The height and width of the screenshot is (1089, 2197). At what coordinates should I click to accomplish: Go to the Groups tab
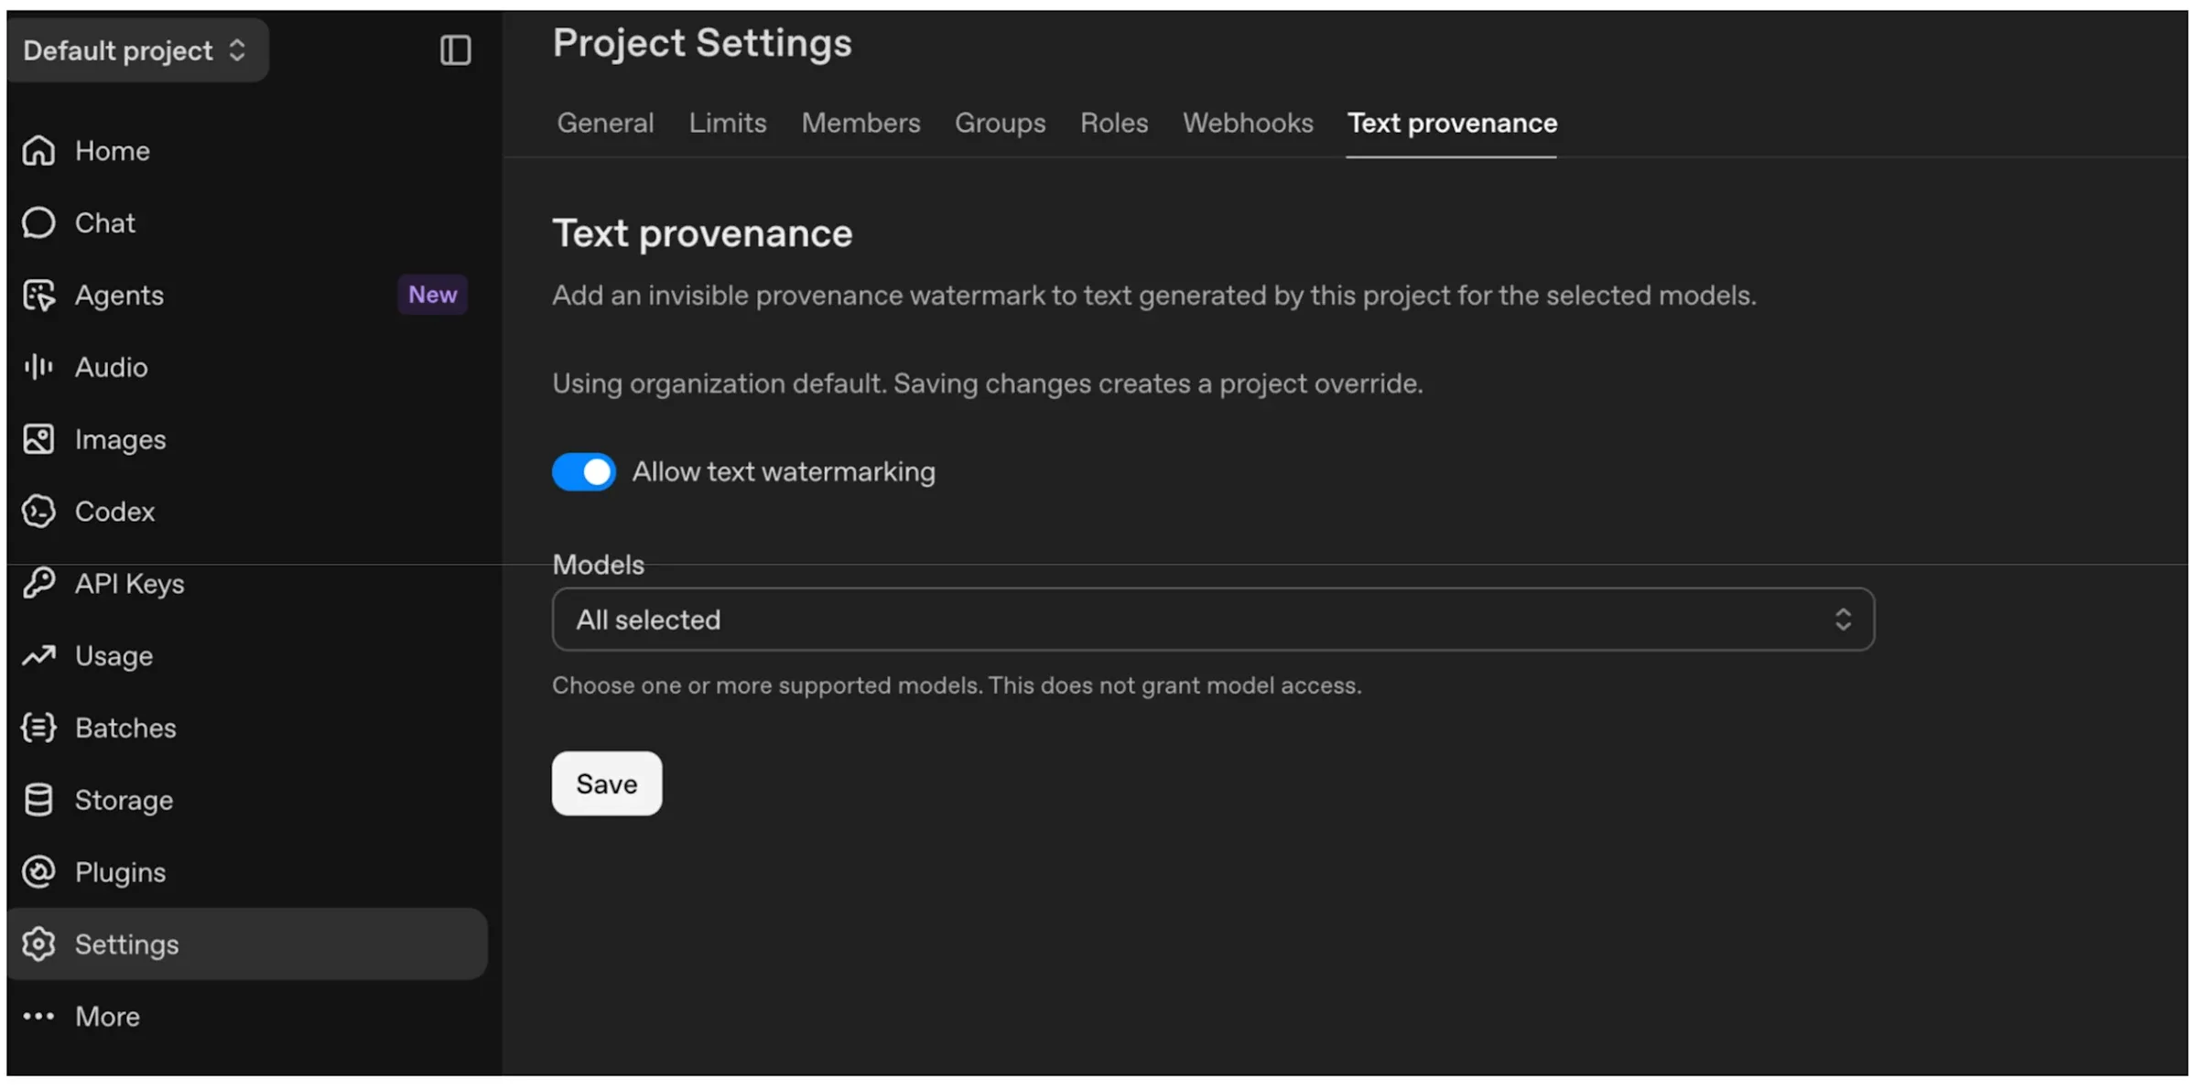(1000, 123)
